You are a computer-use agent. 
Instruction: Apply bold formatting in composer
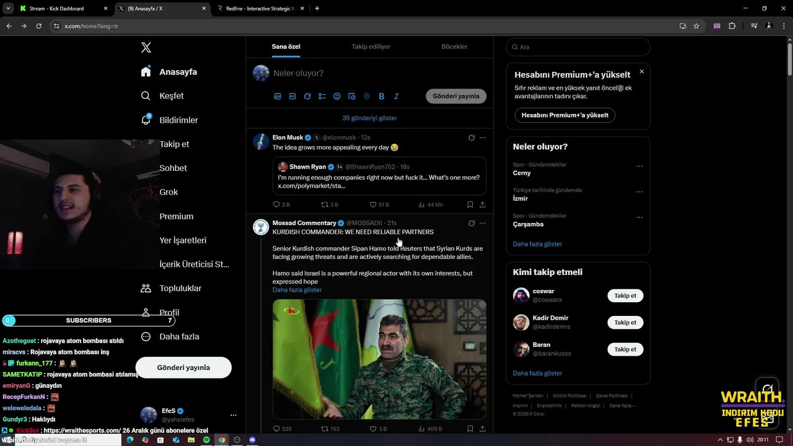(x=382, y=96)
